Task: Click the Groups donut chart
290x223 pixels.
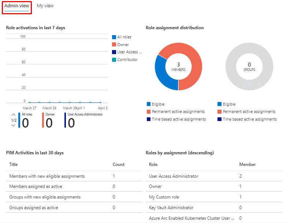Action: (249, 67)
